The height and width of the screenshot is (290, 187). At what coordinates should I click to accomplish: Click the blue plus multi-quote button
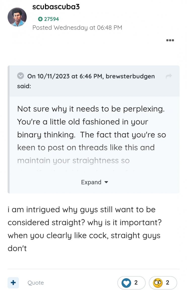coord(13,283)
